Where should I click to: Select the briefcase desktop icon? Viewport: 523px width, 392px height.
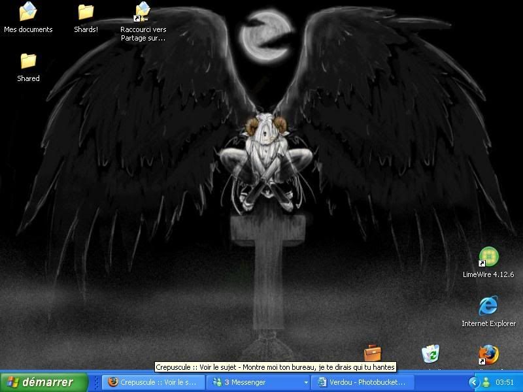372,353
